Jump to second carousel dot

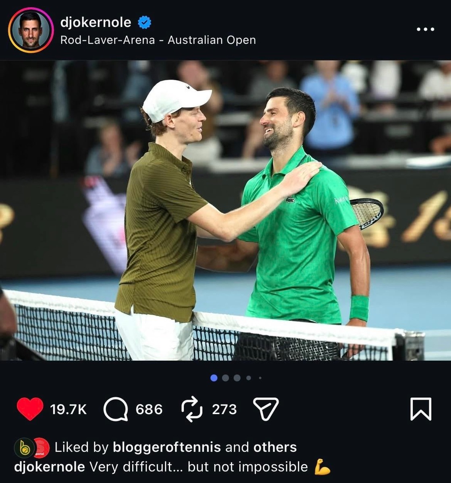tap(226, 378)
